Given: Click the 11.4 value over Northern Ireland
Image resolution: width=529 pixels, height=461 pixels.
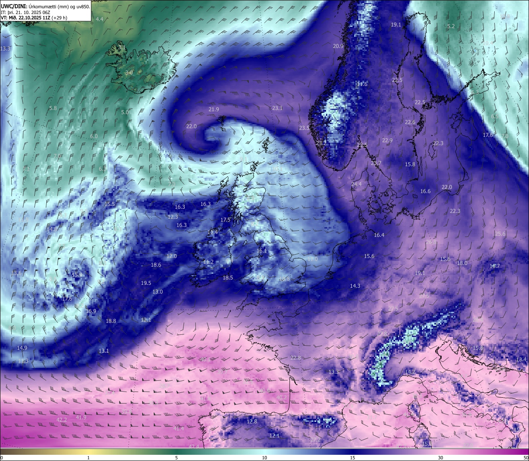Looking at the screenshot, I should coord(212,233).
